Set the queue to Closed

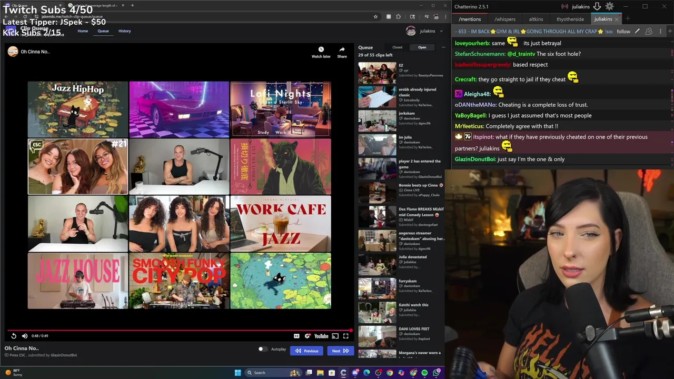397,47
